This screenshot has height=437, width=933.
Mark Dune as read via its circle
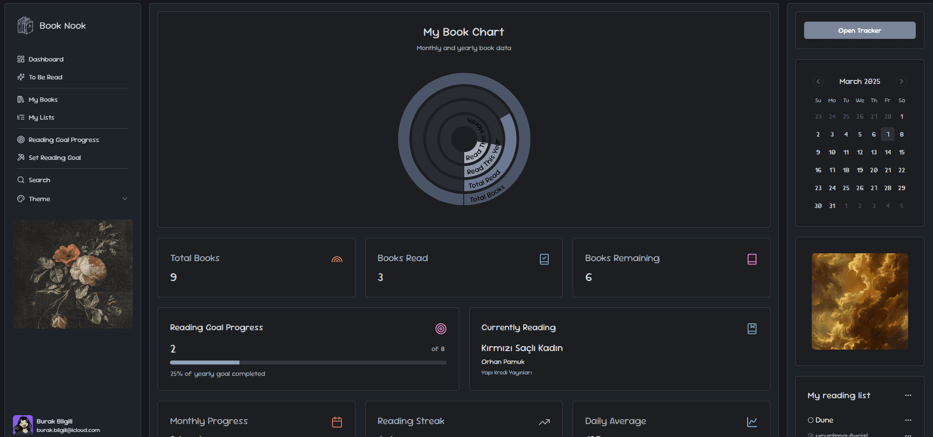(x=811, y=420)
